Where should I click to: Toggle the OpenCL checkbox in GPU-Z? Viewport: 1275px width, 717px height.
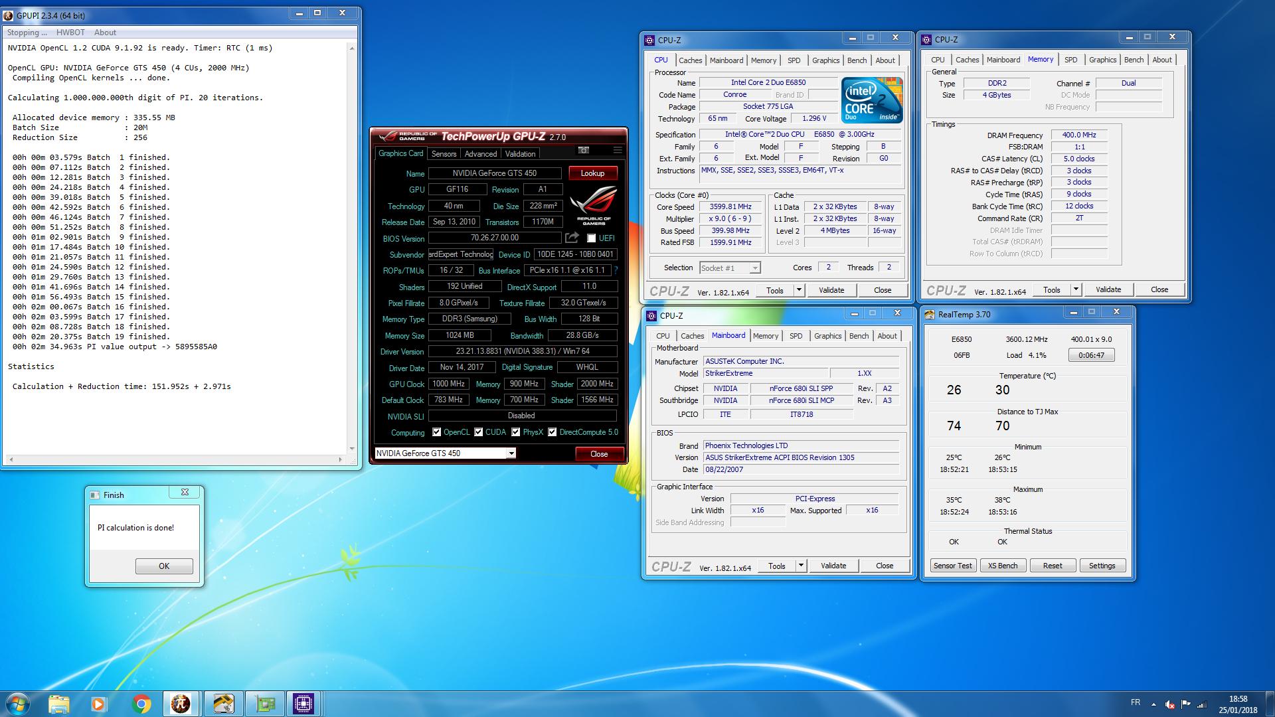pyautogui.click(x=436, y=432)
